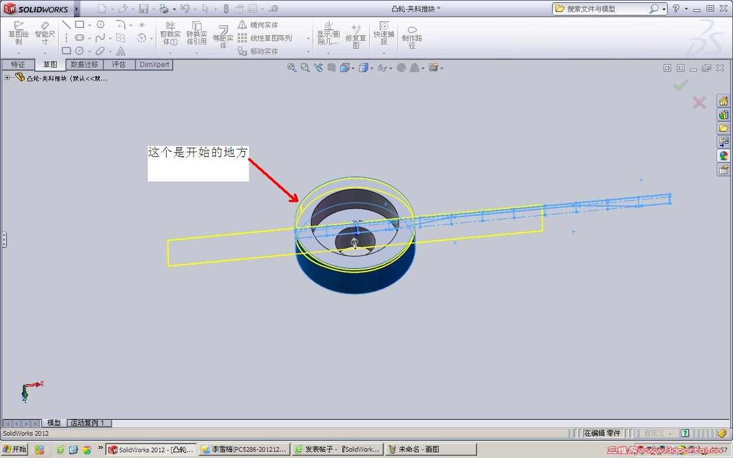Expand the SolidWorks menu flyout arrow
Viewport: 733px width, 458px height.
click(76, 9)
